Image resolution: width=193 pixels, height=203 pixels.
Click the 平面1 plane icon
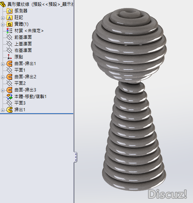(10, 70)
